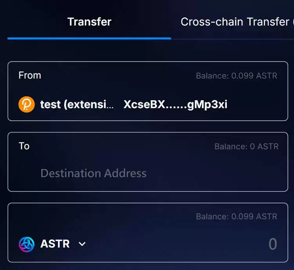
Task: Click the amount field showing 0
Action: pos(272,244)
